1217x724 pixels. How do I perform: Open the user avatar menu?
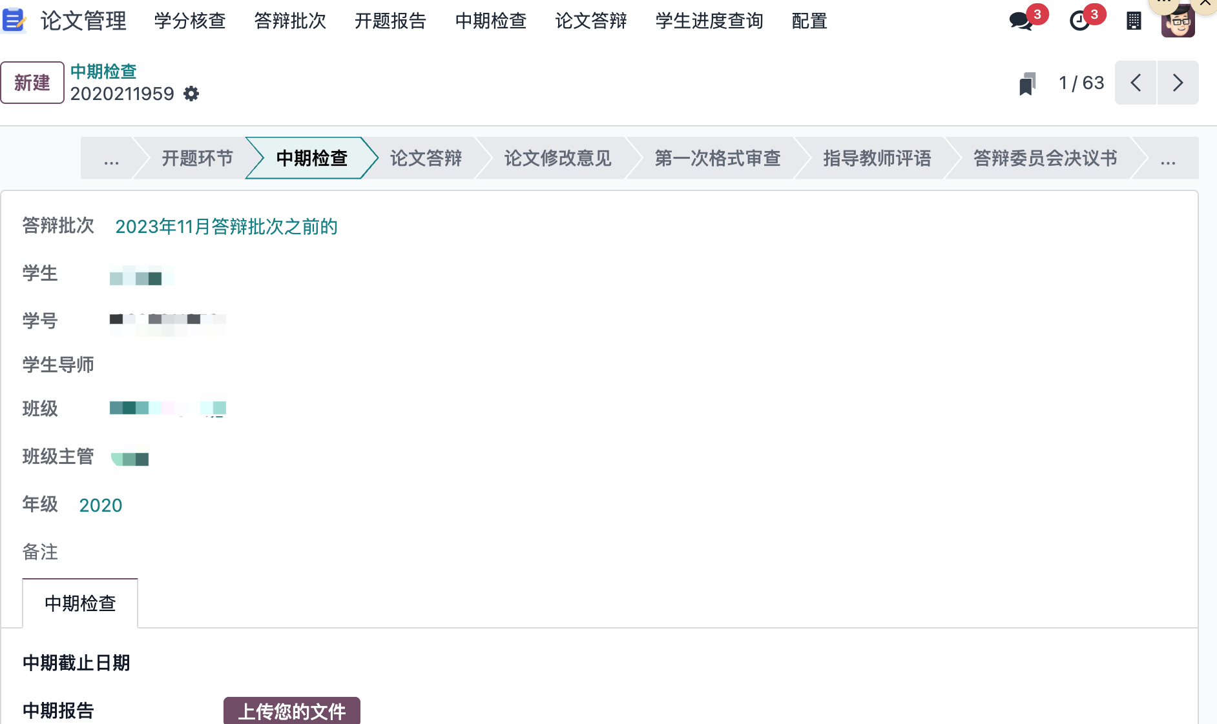(1178, 22)
